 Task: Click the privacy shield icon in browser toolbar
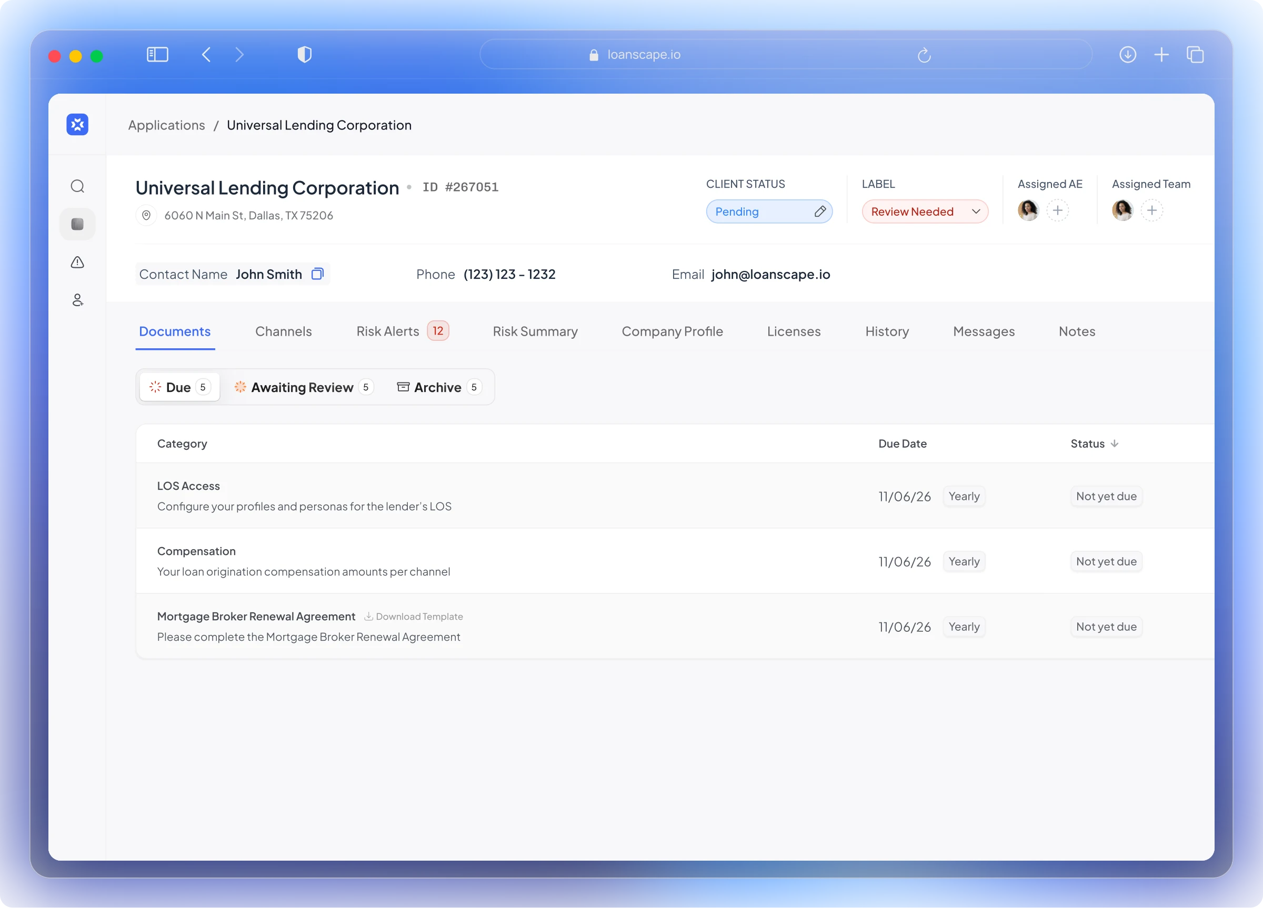click(x=305, y=55)
